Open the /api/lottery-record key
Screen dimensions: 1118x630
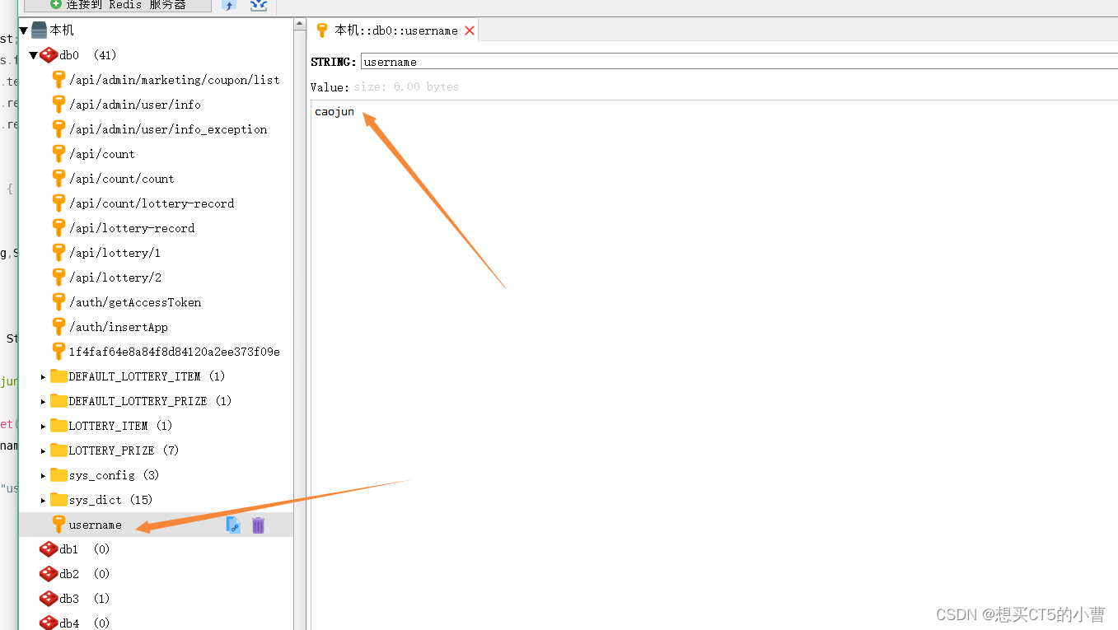coord(132,228)
